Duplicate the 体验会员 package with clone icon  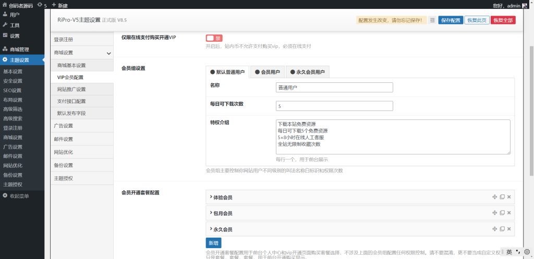click(502, 197)
